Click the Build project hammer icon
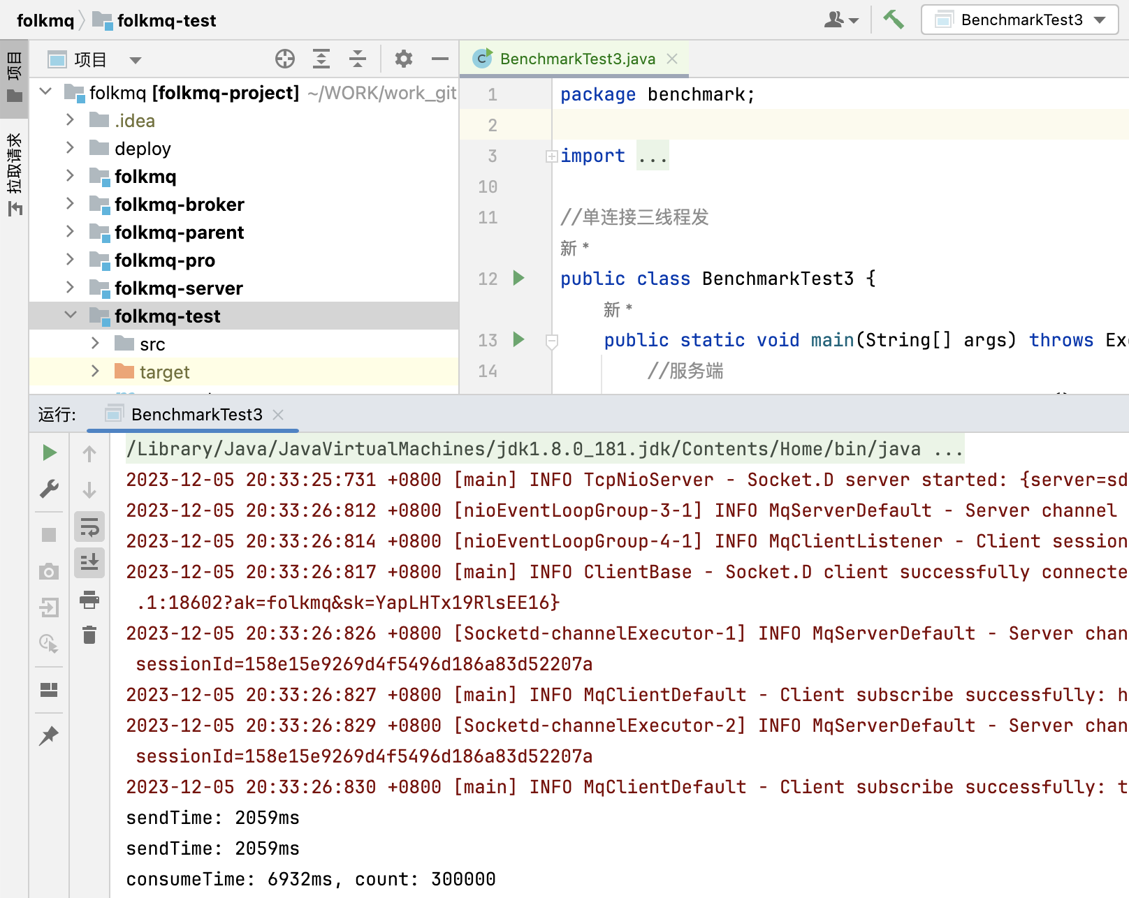This screenshot has width=1129, height=898. pyautogui.click(x=893, y=20)
